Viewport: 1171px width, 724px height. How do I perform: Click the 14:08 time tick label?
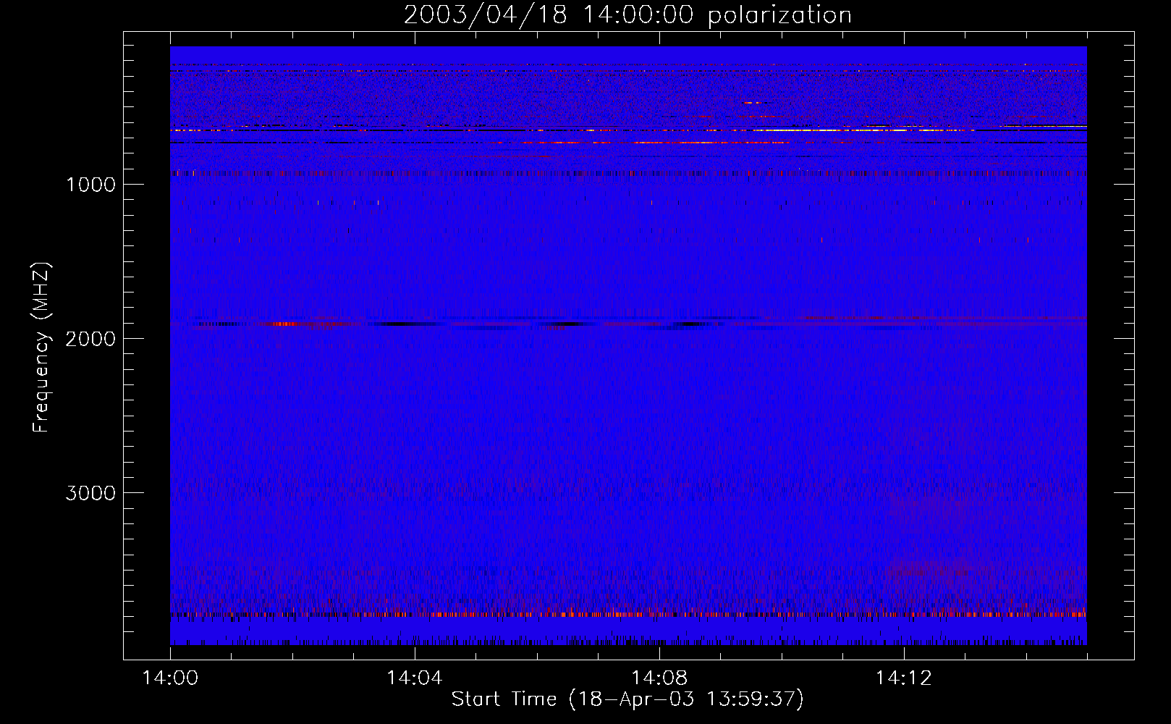tap(659, 678)
